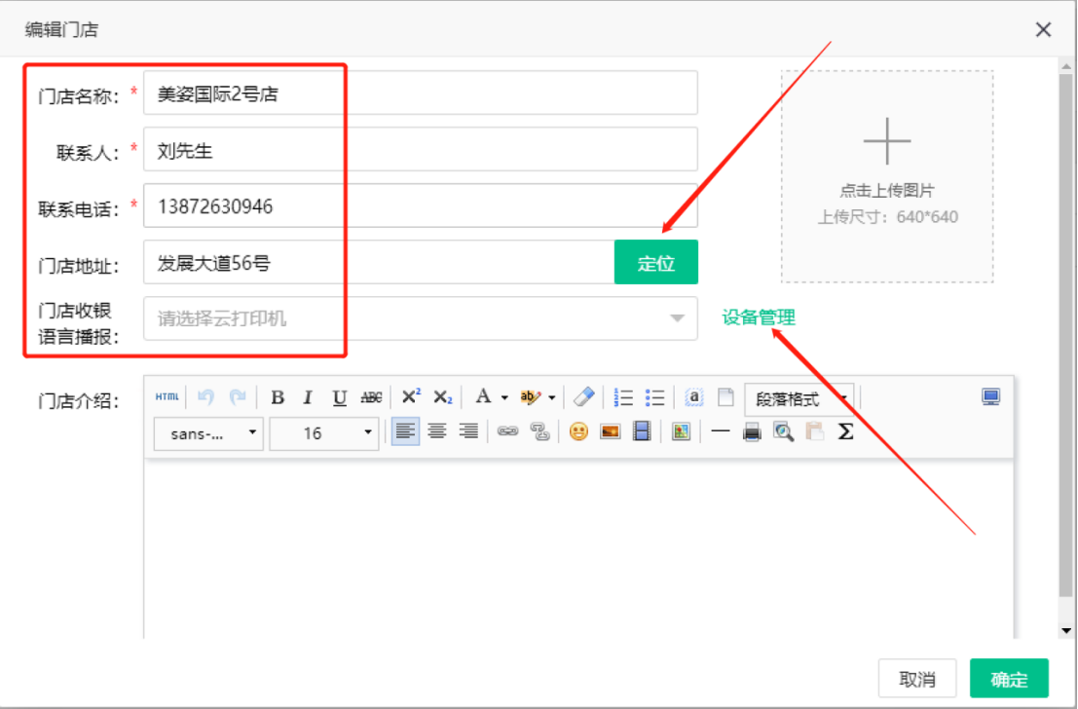The height and width of the screenshot is (709, 1078).
Task: Expand the sans-serif font family dropdown
Action: point(208,433)
